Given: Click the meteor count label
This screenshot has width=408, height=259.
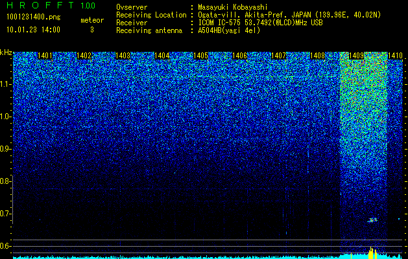Looking at the screenshot, I should click(x=92, y=20).
